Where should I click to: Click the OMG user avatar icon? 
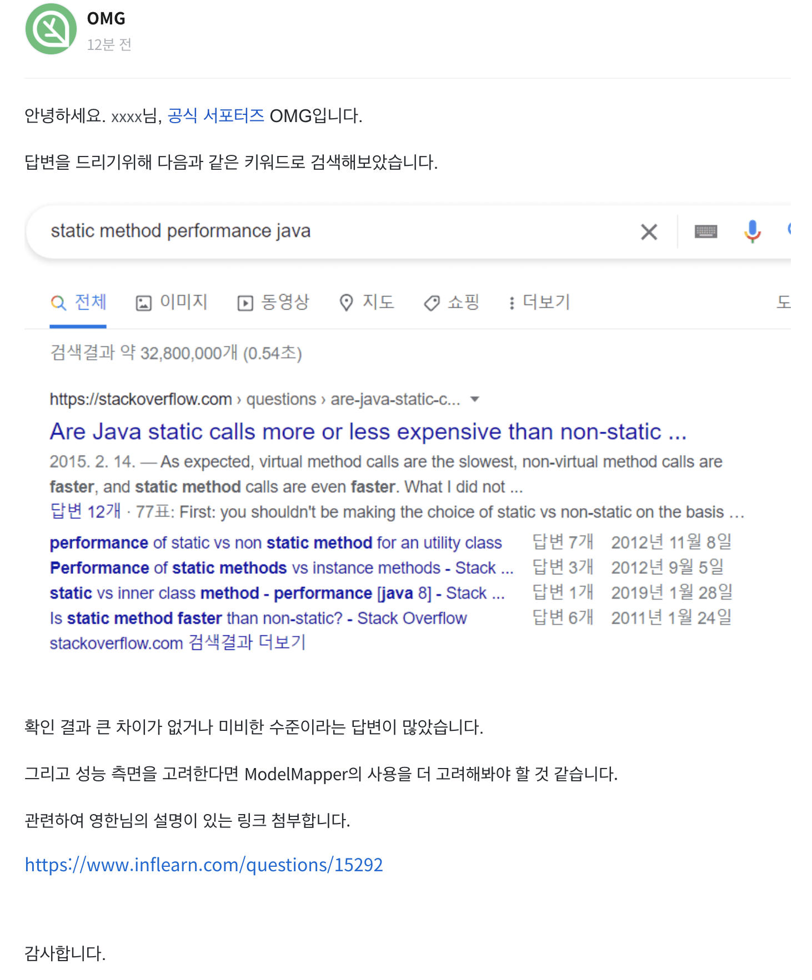click(51, 29)
